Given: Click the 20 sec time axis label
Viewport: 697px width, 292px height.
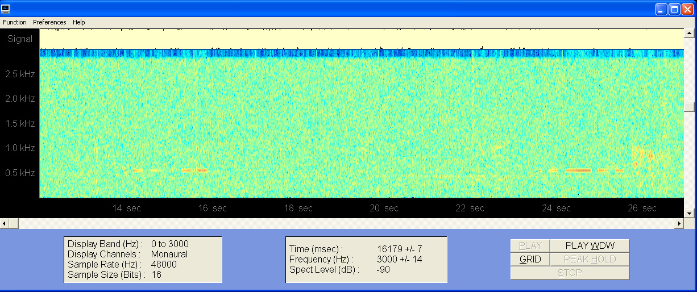Looking at the screenshot, I should [x=384, y=208].
